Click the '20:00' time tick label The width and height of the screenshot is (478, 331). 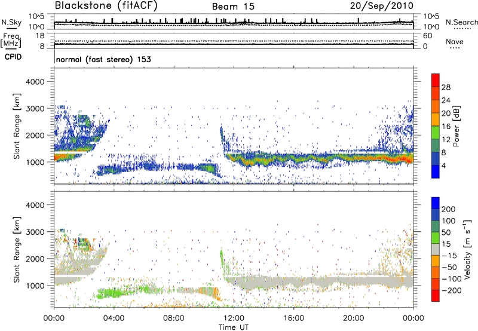coord(353,318)
